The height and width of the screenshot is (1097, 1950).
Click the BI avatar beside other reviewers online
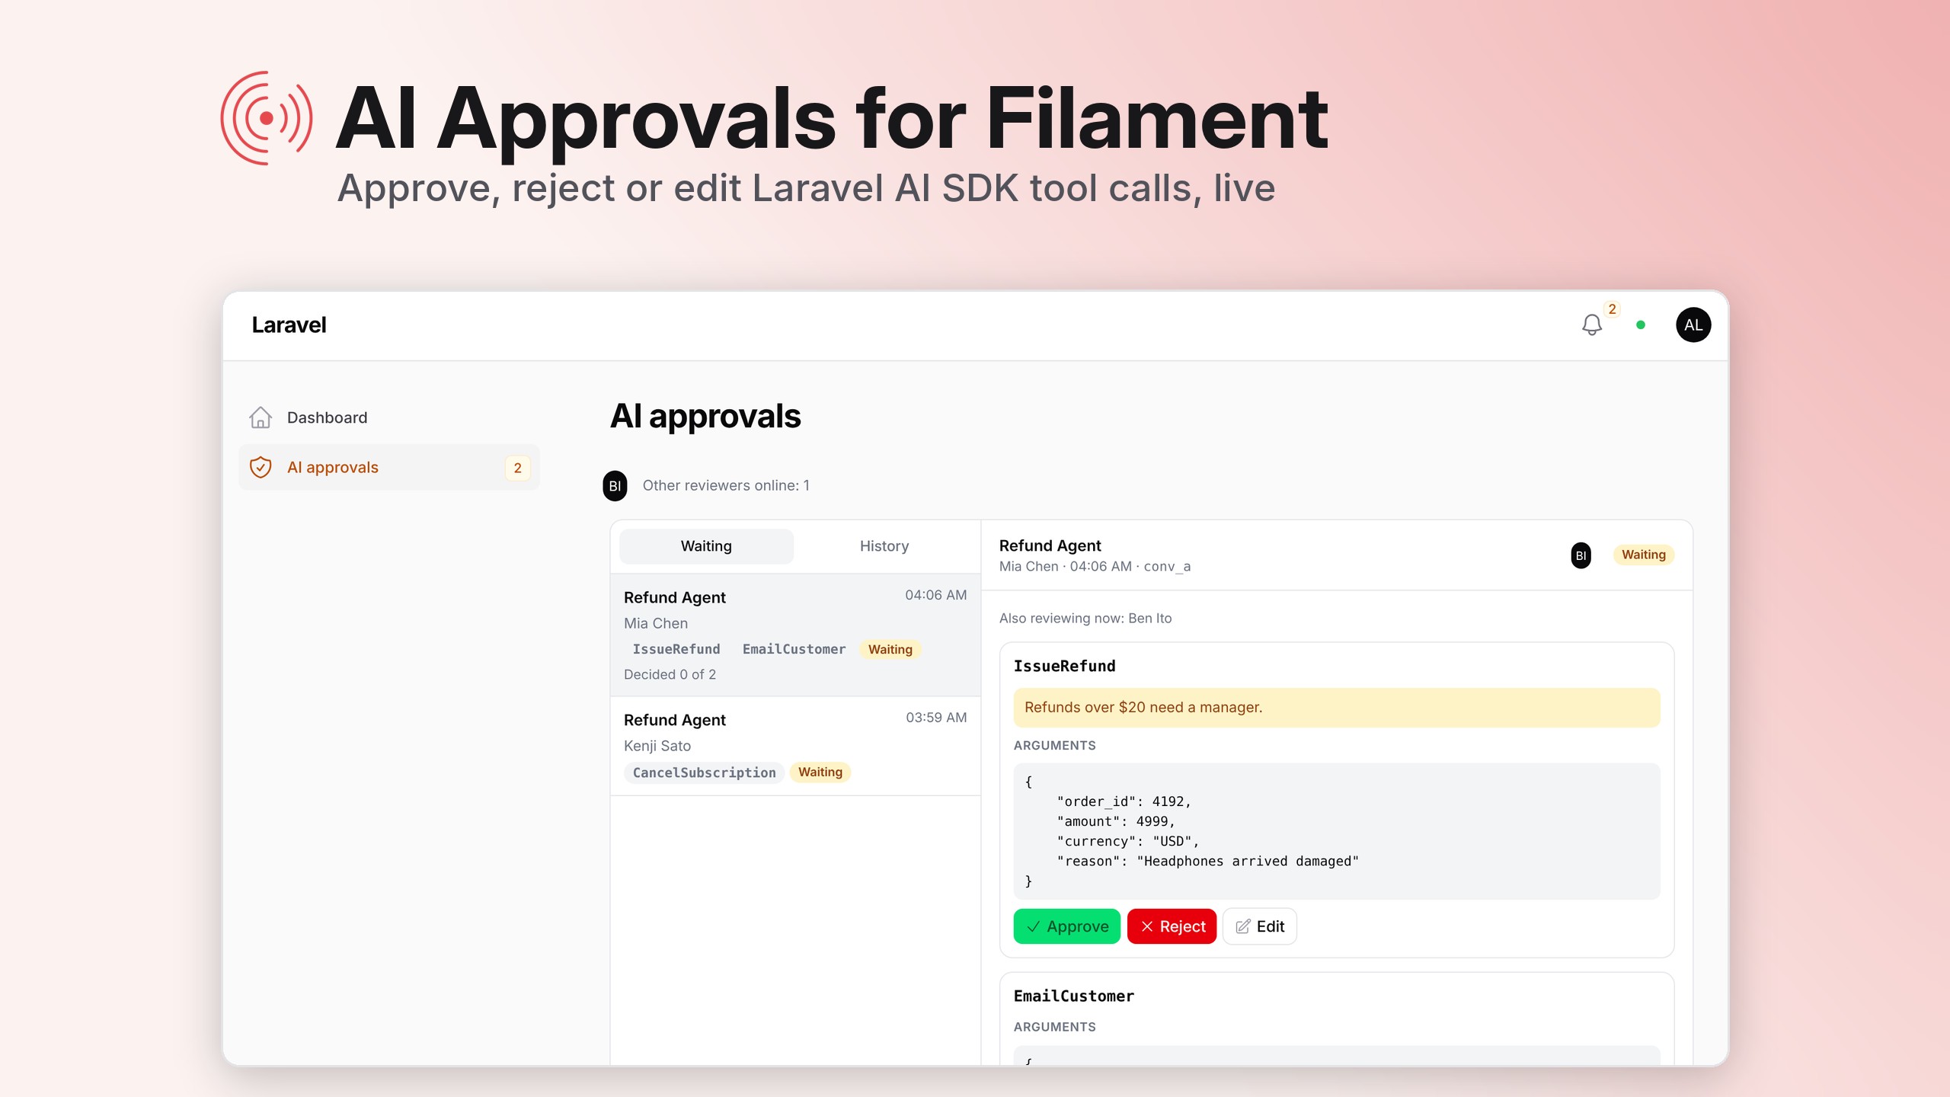click(615, 485)
